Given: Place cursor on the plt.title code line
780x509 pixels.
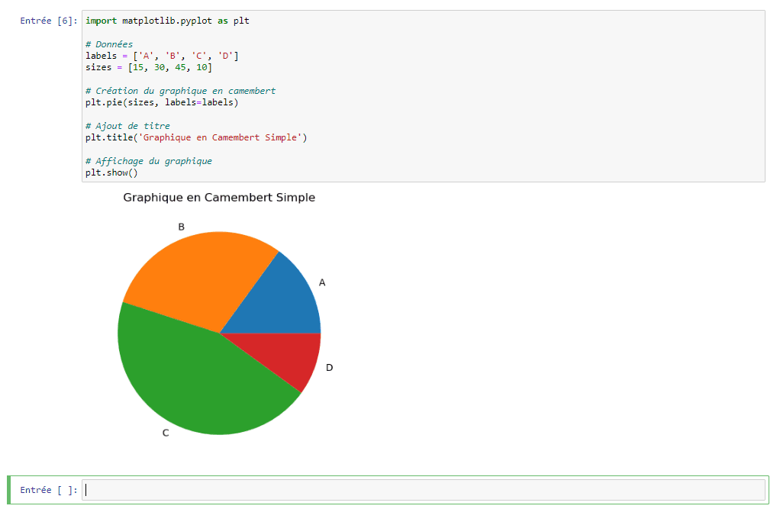Looking at the screenshot, I should coord(196,138).
